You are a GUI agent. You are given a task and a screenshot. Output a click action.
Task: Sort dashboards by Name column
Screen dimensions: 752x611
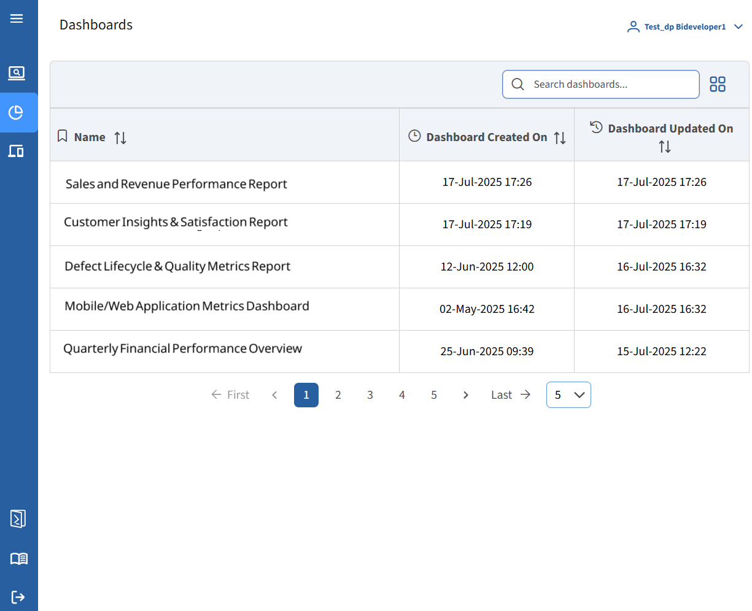120,138
